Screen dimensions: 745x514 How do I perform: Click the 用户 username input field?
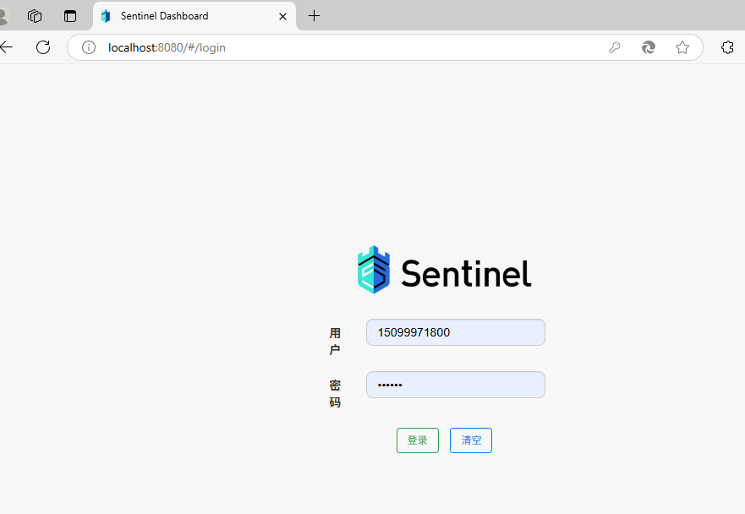coord(456,332)
